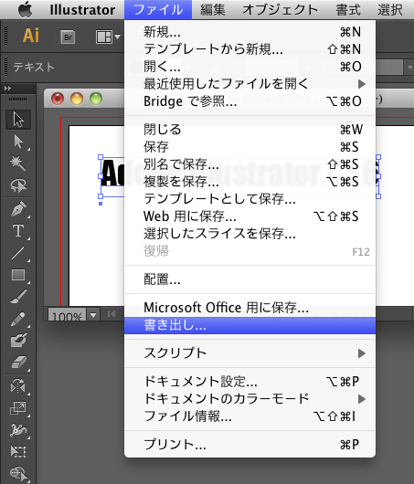Click the top-left text bounding box handle
The width and height of the screenshot is (414, 484).
pos(101,157)
